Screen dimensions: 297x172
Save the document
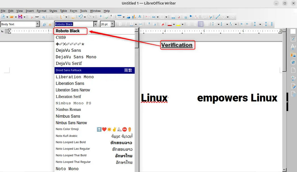click(x=20, y=17)
